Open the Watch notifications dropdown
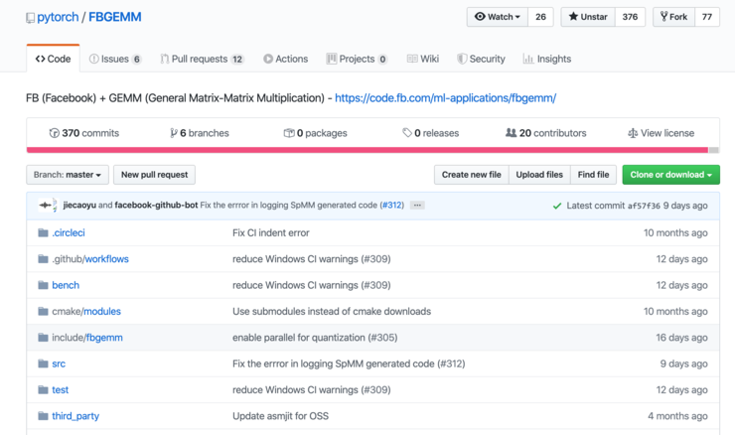Image resolution: width=735 pixels, height=435 pixels. (x=498, y=17)
